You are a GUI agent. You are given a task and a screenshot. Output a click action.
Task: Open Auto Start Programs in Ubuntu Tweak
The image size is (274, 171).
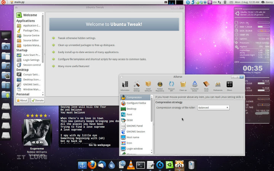tap(29, 55)
